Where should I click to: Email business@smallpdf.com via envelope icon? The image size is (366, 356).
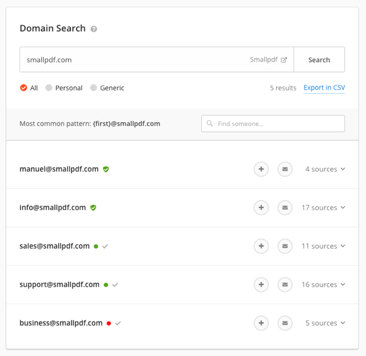285,323
